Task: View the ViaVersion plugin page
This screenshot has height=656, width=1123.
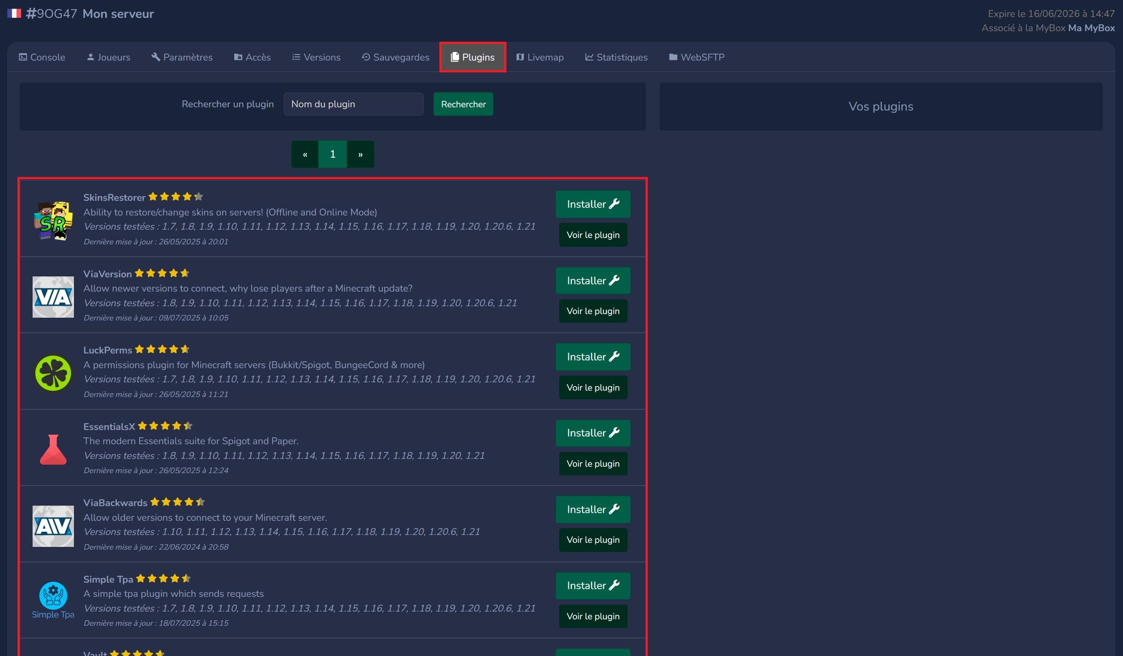Action: tap(593, 311)
